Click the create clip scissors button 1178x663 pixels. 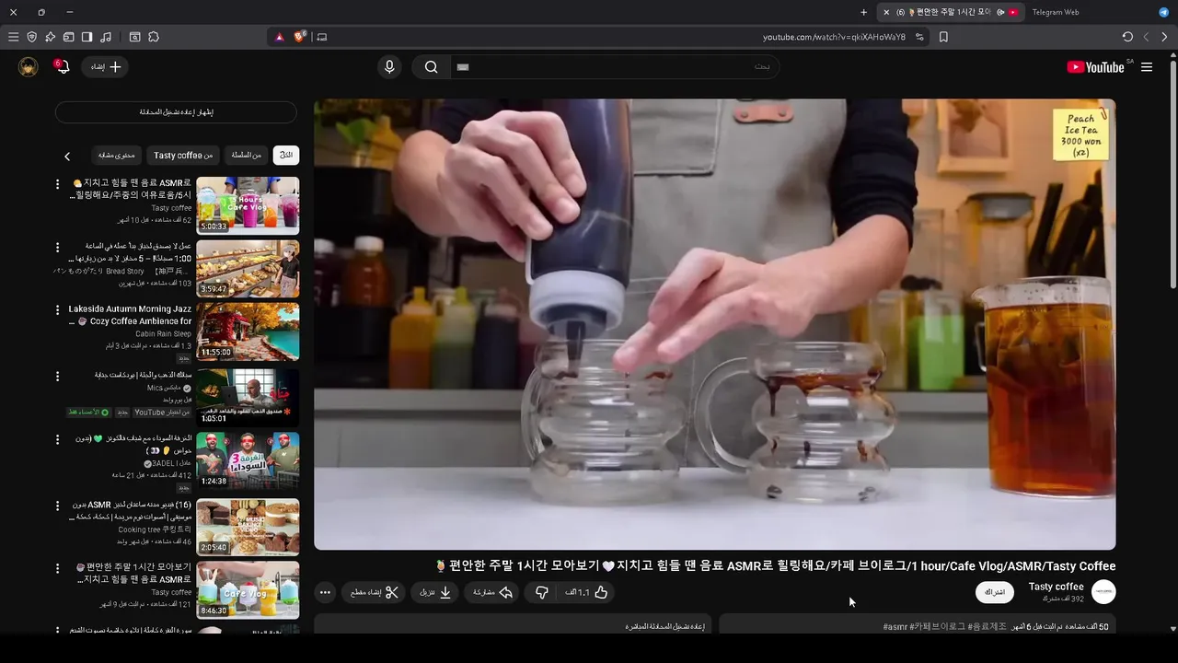click(374, 592)
